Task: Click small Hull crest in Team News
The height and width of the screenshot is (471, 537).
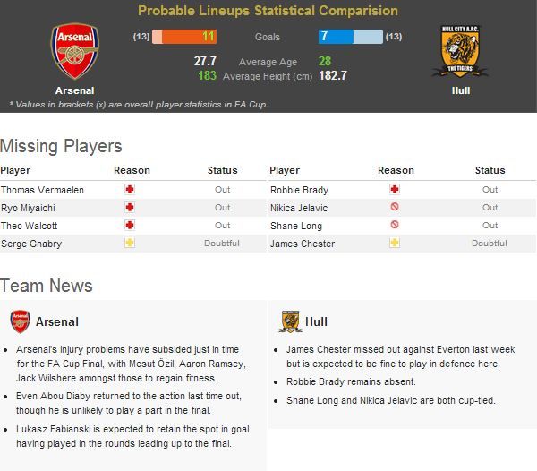Action: 290,321
